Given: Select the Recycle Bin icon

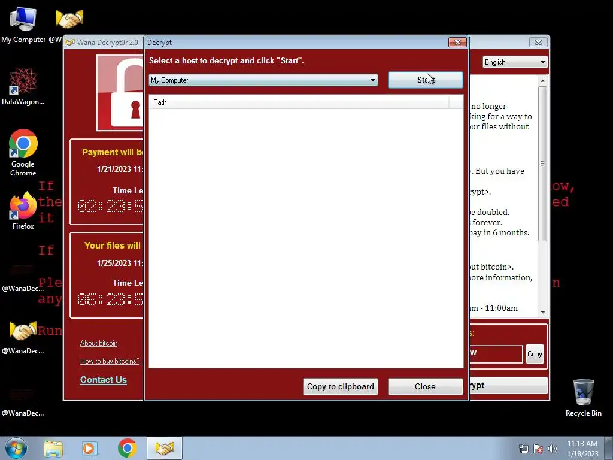Looking at the screenshot, I should click(583, 397).
